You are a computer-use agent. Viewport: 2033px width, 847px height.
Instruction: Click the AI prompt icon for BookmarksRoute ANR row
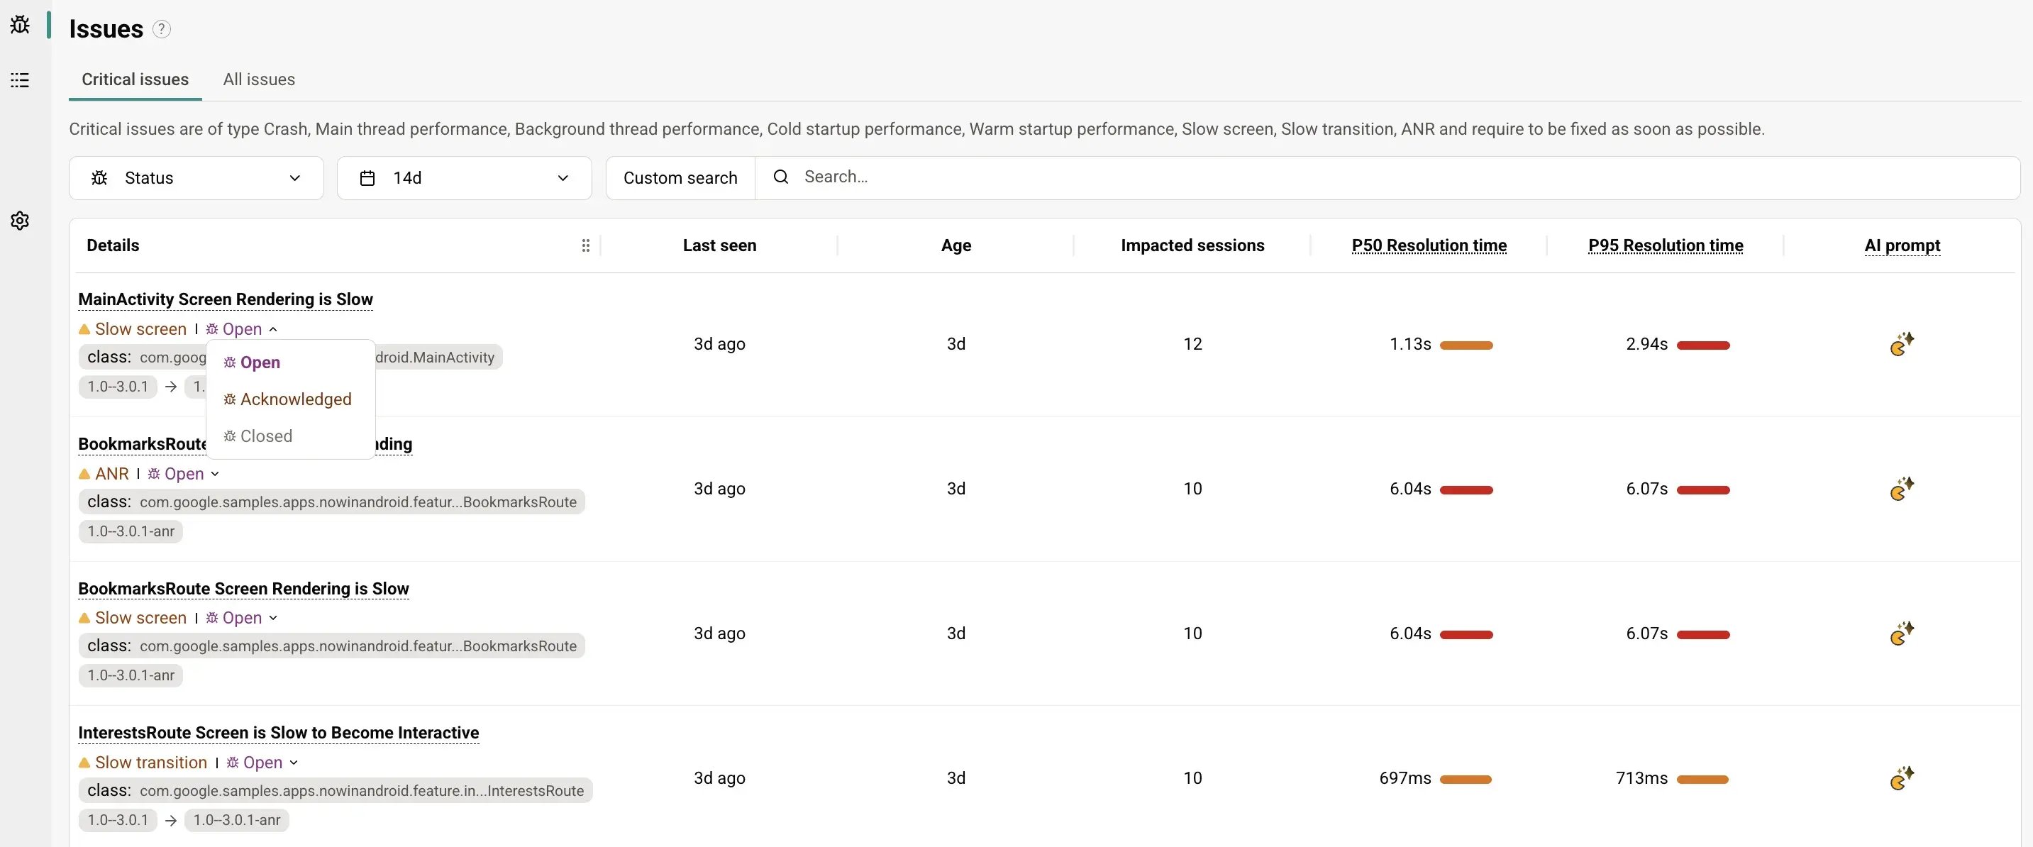click(x=1902, y=489)
